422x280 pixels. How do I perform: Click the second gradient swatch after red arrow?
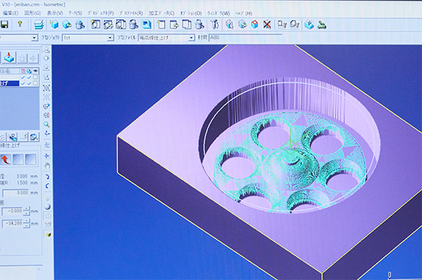(x=30, y=160)
